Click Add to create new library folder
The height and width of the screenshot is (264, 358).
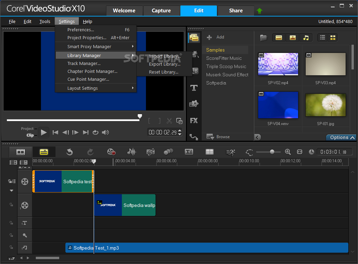pos(215,37)
